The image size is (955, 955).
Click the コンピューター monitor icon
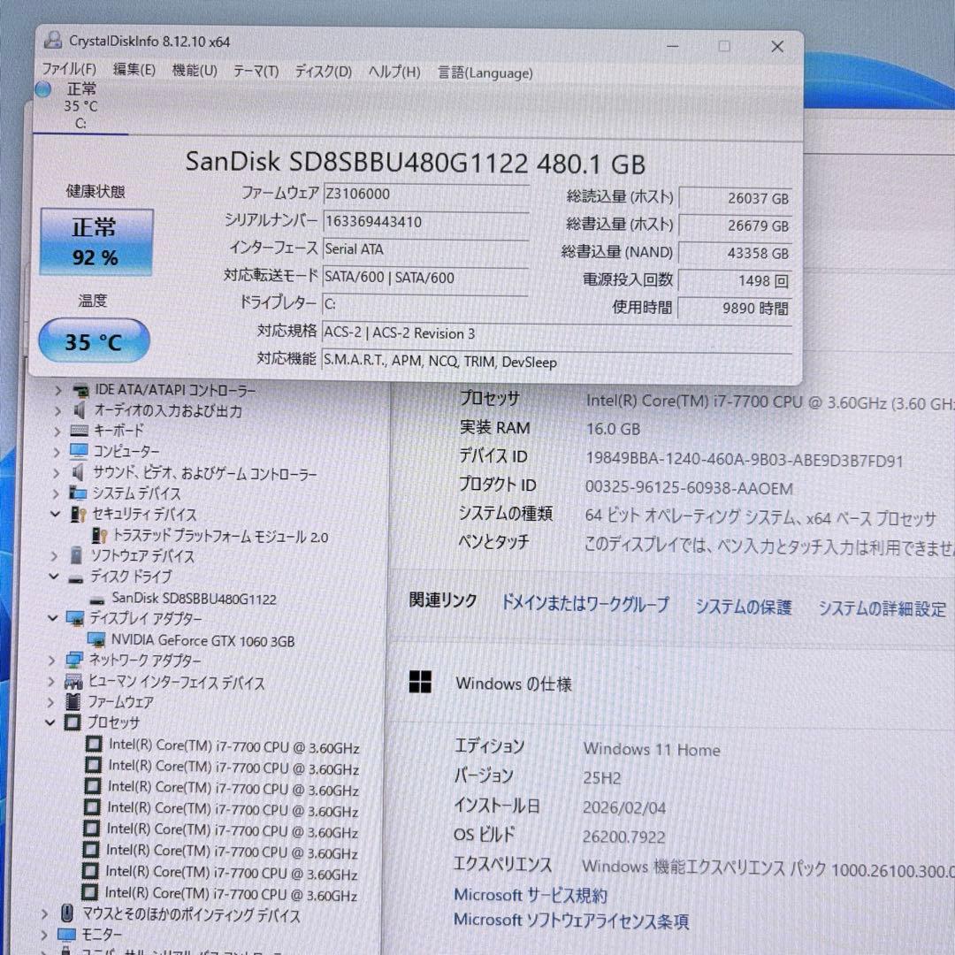pos(79,451)
